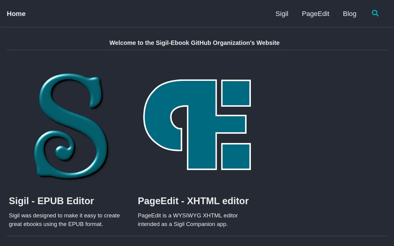Screen dimensions: 394x246
Task: Click the 'Welcome to the Sigil-Ebook GitHub Organization's Website' heading
Action: tap(195, 43)
